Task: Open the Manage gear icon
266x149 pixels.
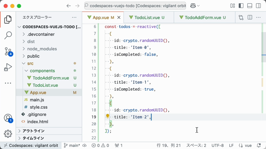Action: coord(8,134)
